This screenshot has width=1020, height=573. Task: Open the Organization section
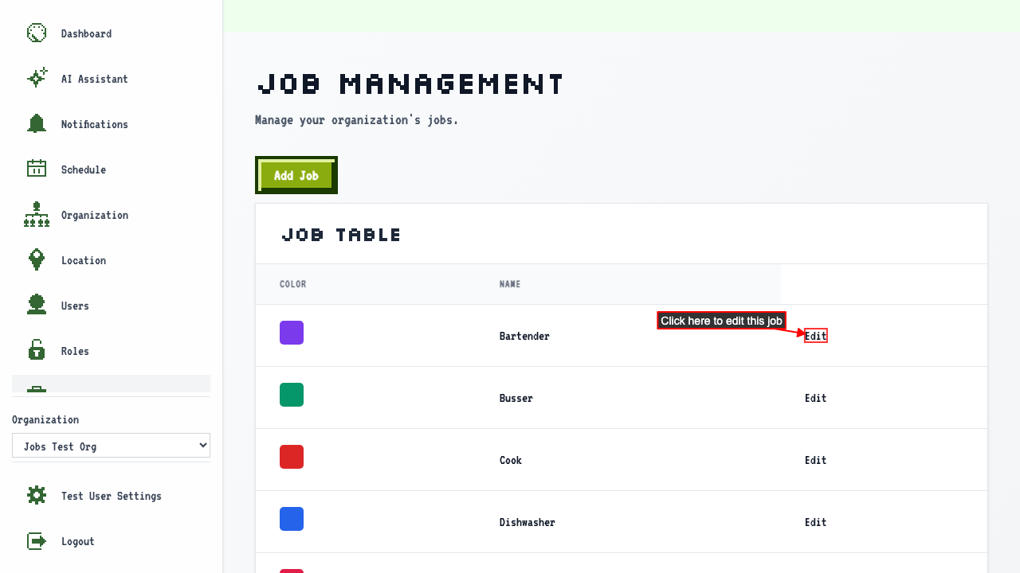click(x=94, y=215)
